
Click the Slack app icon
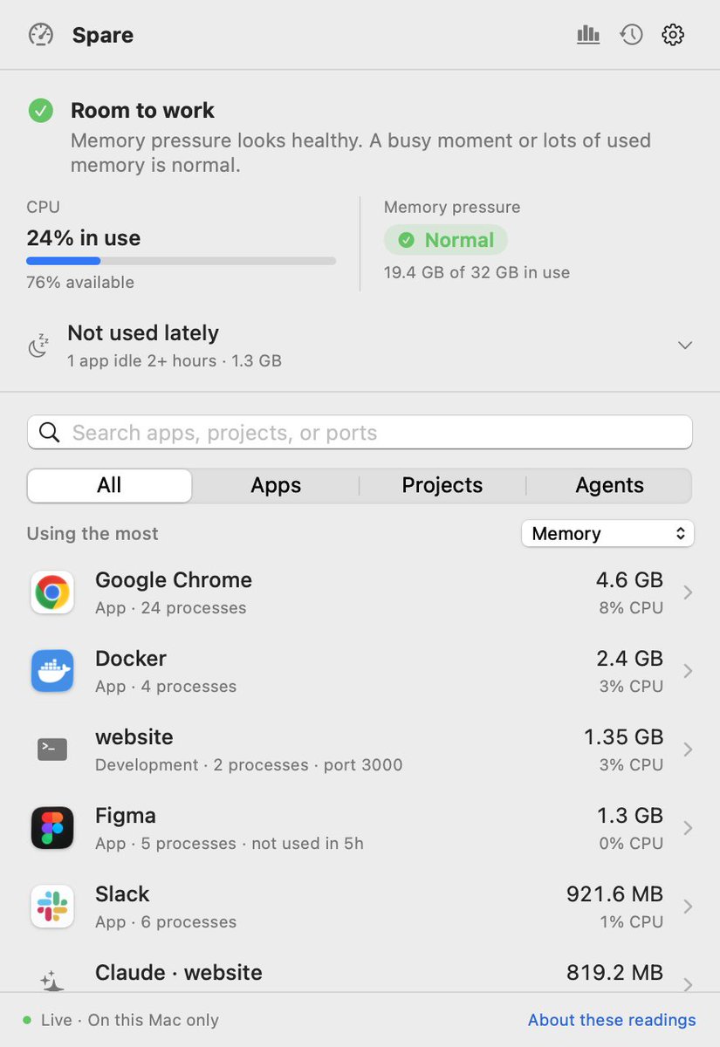coord(52,907)
